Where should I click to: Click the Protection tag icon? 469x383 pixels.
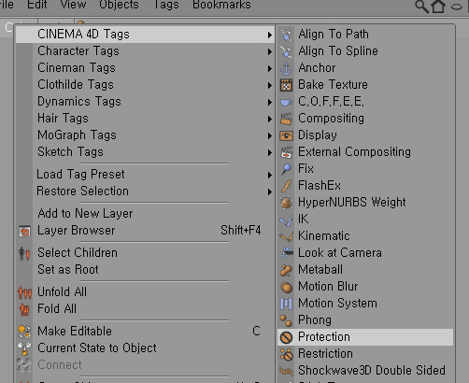coord(286,337)
